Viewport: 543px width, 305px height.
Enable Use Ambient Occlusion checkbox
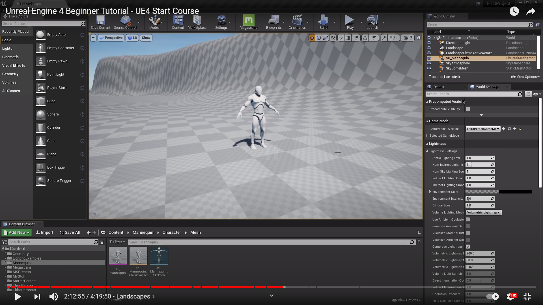[468, 219]
